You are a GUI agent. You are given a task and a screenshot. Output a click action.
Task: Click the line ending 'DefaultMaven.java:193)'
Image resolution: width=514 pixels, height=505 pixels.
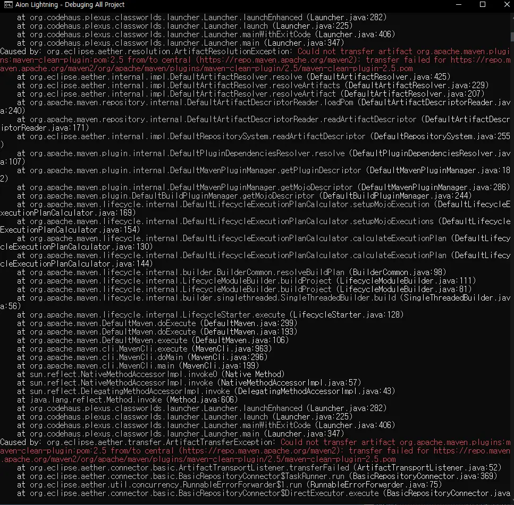[157, 332]
